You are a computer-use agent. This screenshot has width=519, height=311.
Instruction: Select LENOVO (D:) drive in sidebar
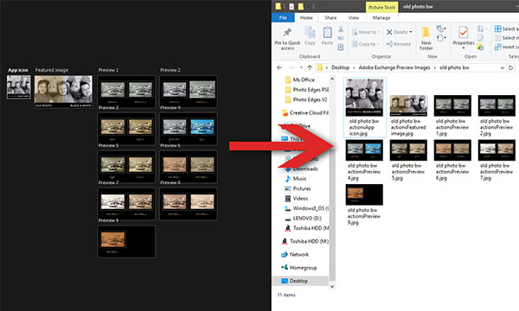tap(304, 218)
